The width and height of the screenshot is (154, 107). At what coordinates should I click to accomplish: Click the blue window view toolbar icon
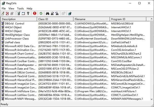tap(23, 13)
